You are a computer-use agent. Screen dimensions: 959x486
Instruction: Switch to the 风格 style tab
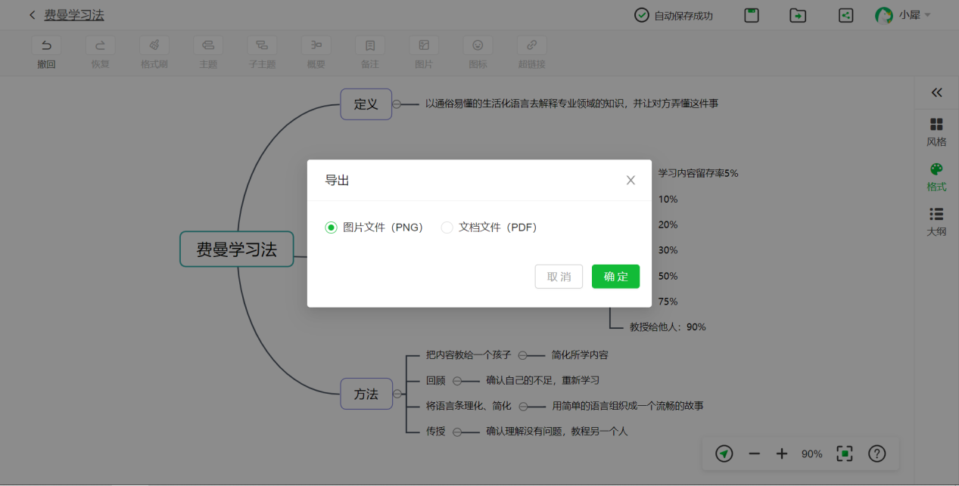(936, 130)
